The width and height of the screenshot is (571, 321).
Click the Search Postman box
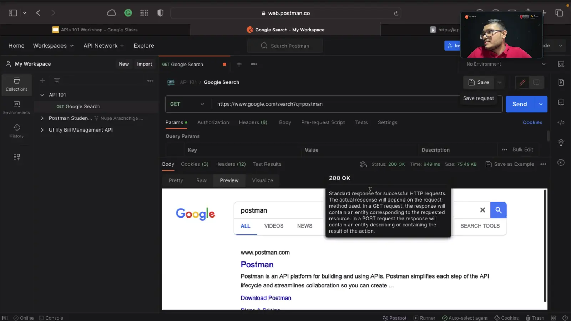point(285,46)
